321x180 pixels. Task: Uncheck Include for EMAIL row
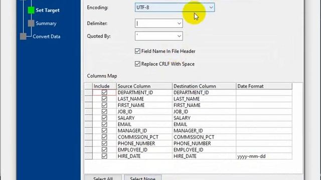pos(104,124)
